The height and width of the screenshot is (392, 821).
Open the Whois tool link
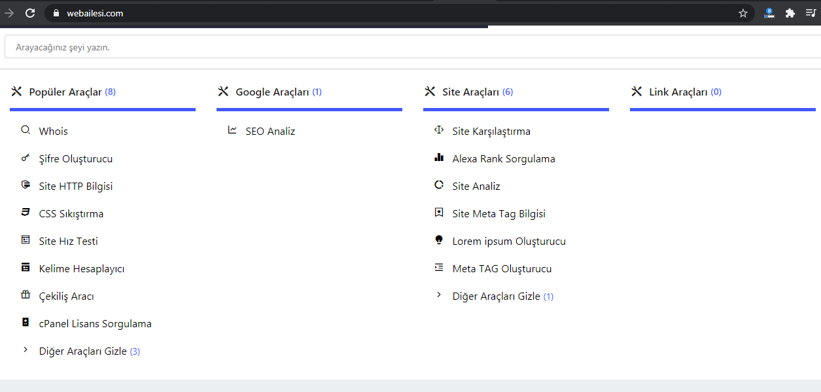pyautogui.click(x=54, y=132)
